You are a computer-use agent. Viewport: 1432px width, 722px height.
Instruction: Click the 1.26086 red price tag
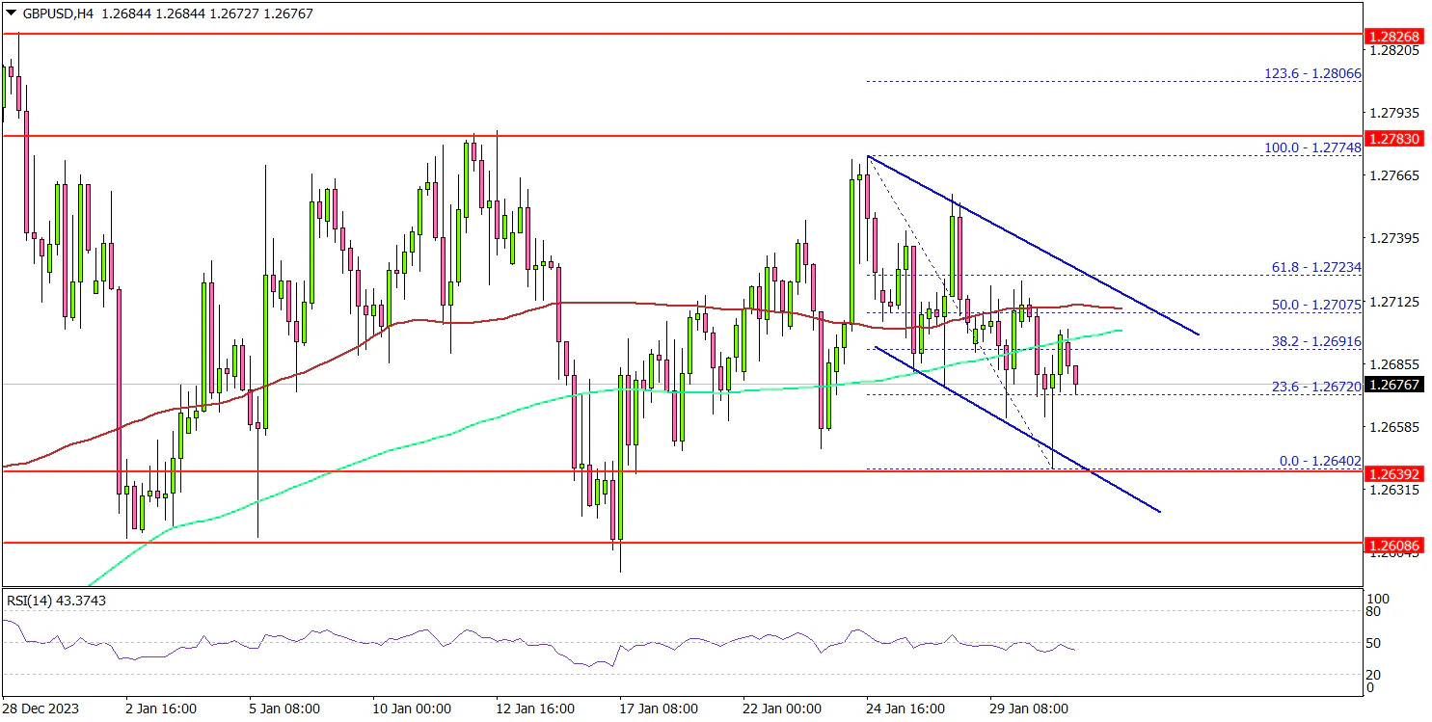(1393, 546)
